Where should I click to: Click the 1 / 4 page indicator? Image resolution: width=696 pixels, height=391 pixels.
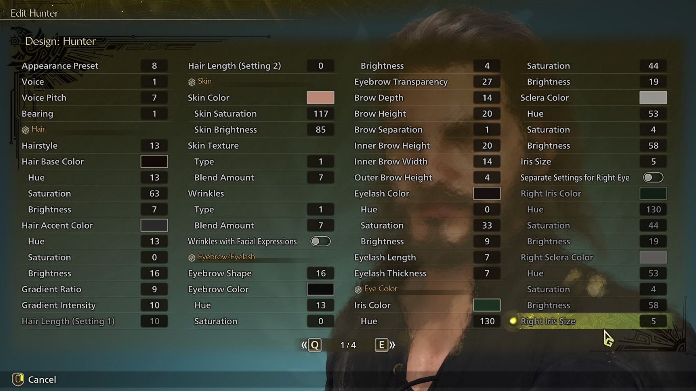point(348,345)
